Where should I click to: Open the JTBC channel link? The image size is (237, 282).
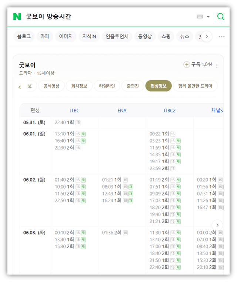coord(74,111)
